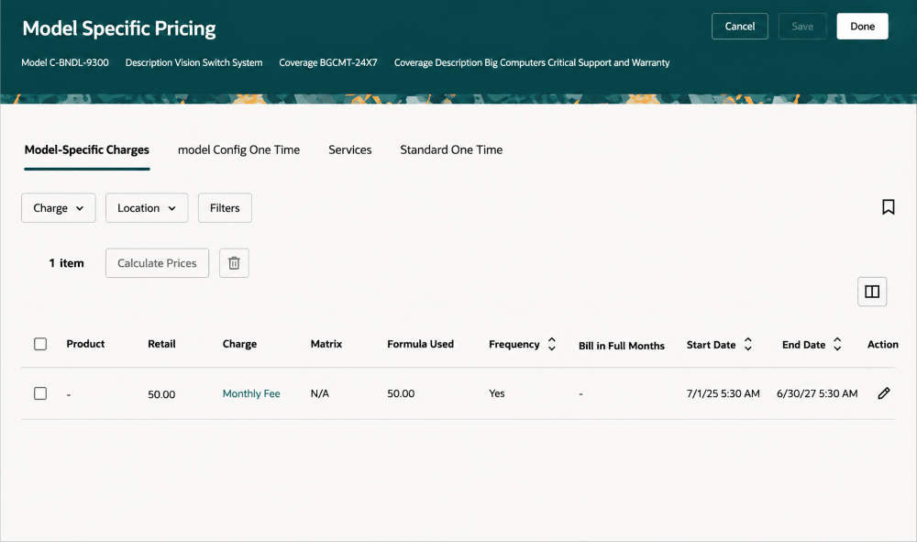
Task: Open the Location filter dropdown
Action: tap(147, 208)
